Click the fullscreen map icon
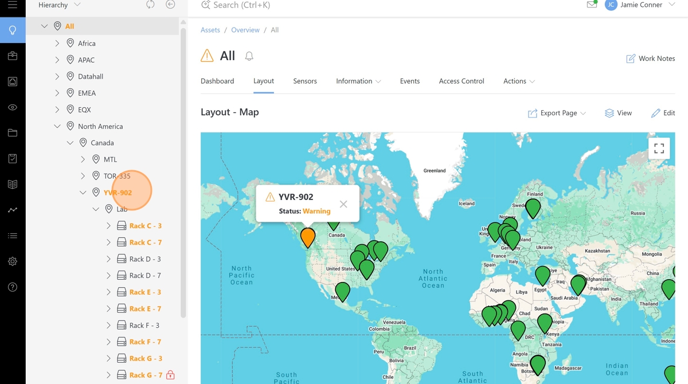Screen dimensions: 688x384 659,148
